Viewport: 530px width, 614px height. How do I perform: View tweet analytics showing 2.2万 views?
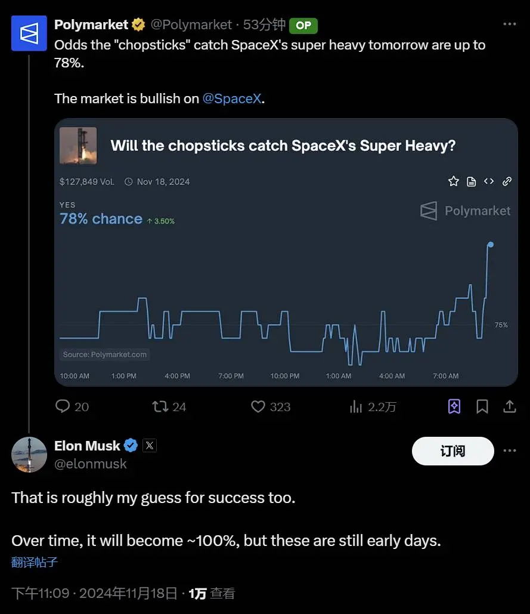coord(357,406)
